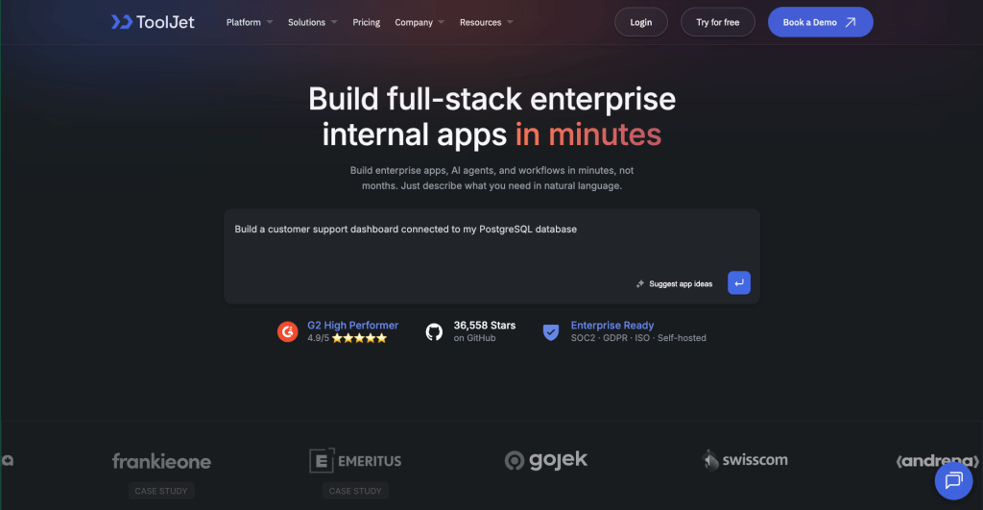Click the gojek logo
The image size is (983, 510).
pos(546,460)
